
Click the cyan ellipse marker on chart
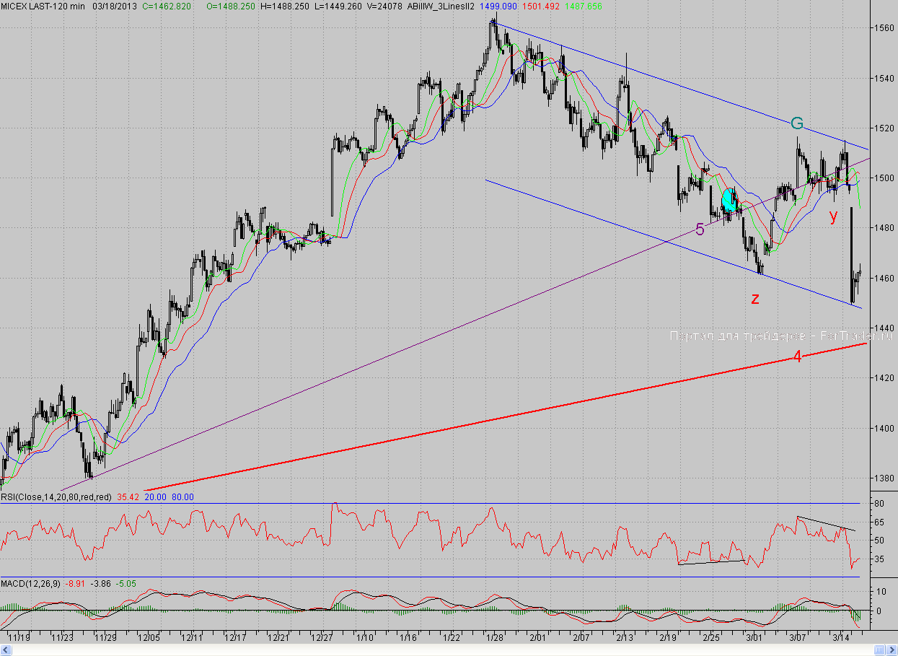[729, 200]
